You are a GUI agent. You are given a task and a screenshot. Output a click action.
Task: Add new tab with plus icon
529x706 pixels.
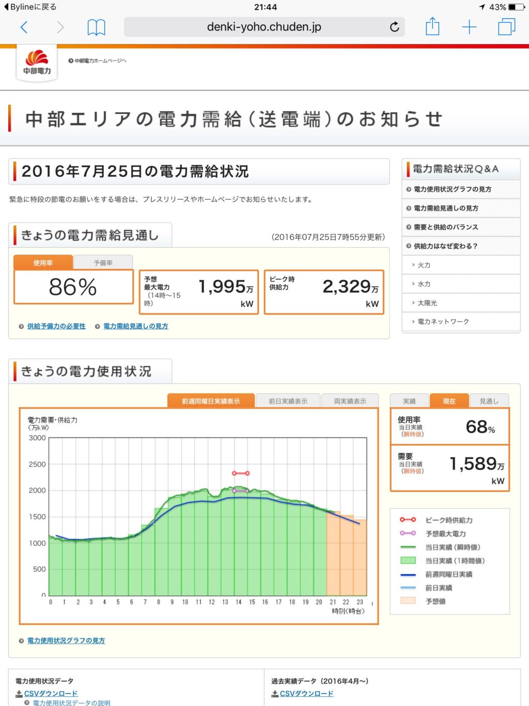click(x=469, y=27)
